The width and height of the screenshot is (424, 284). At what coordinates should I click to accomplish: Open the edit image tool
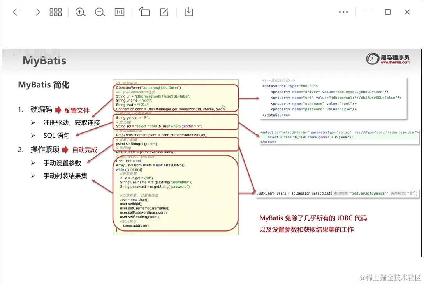164,12
